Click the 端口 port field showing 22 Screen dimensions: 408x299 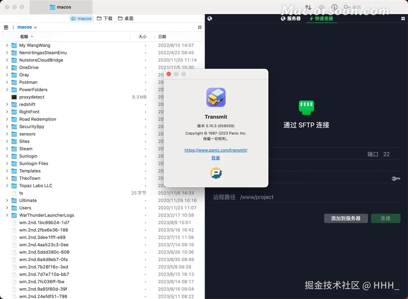tap(386, 154)
